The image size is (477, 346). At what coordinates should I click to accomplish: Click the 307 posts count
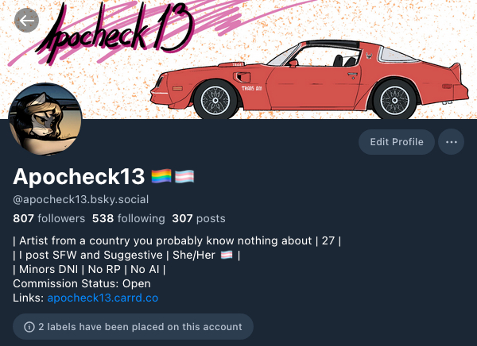(199, 218)
